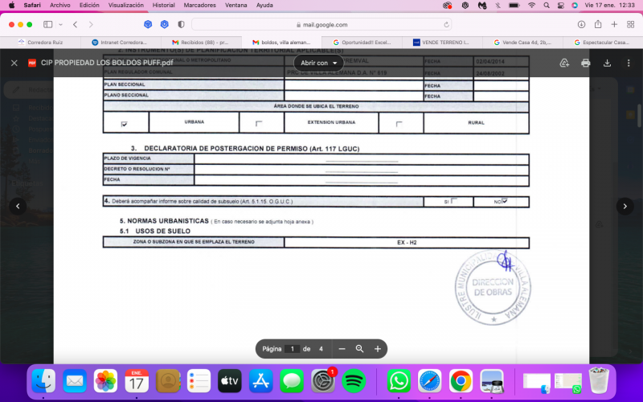Zoom in with the plus button
Screen dimensions: 643x402
(x=378, y=349)
